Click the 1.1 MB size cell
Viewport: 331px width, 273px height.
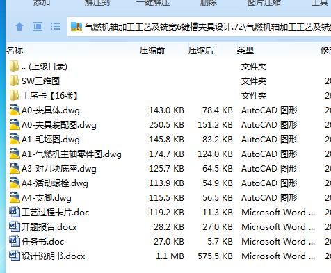tap(170, 256)
